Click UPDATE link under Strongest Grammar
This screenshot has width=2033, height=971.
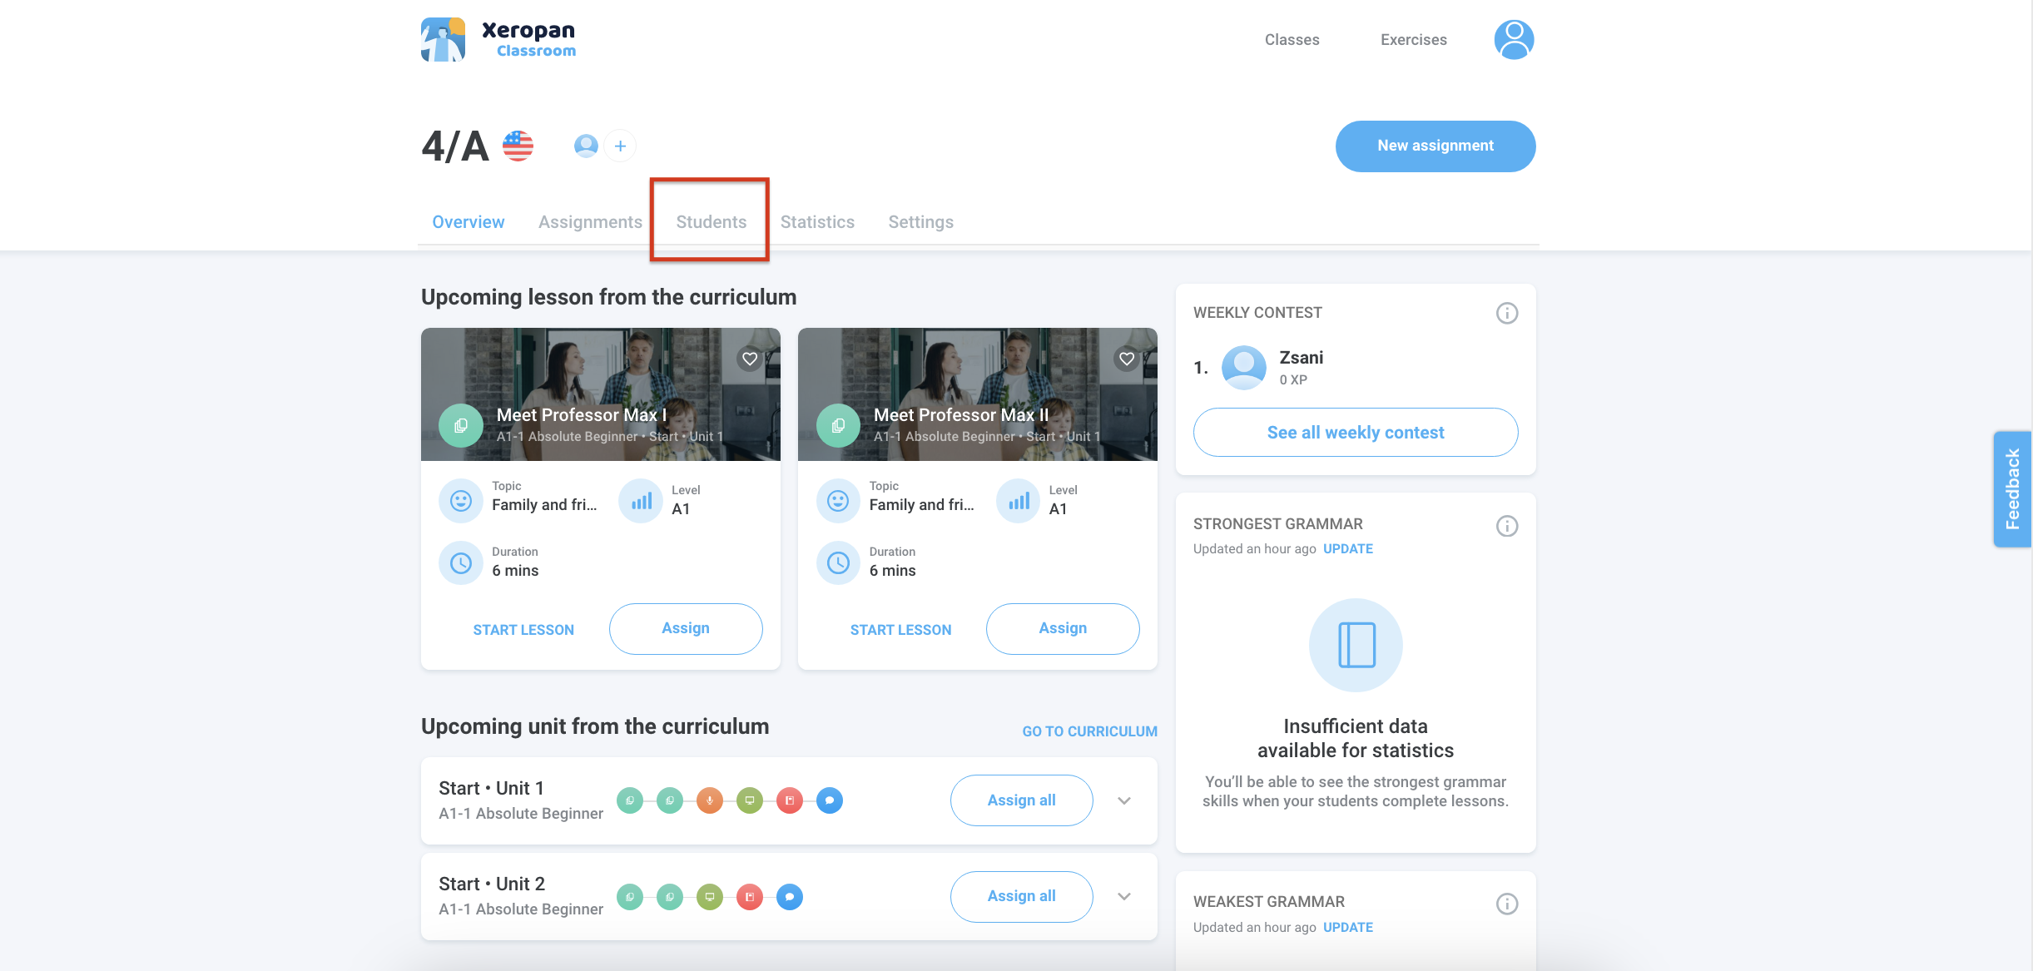[x=1347, y=549]
